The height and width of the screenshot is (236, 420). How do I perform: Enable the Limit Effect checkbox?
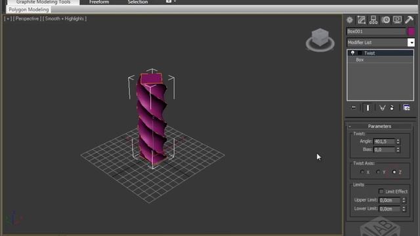pyautogui.click(x=381, y=191)
